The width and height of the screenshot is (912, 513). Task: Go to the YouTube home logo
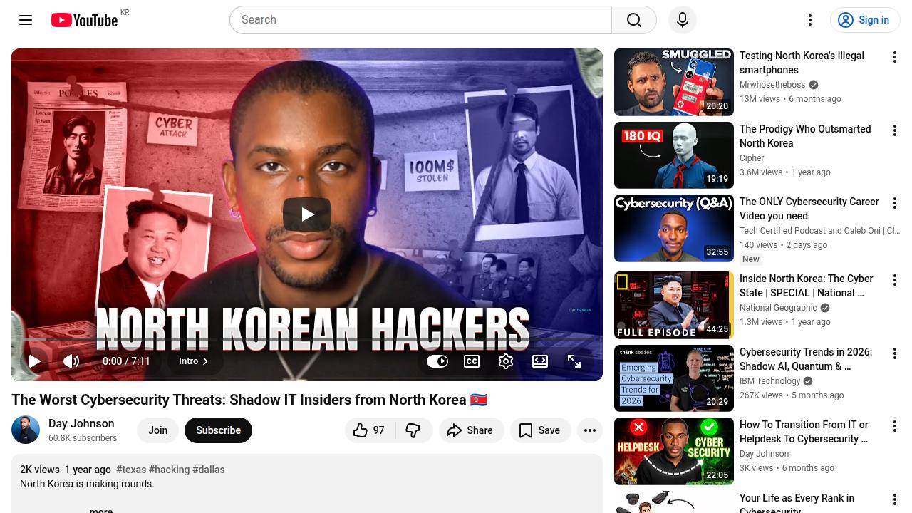point(84,20)
